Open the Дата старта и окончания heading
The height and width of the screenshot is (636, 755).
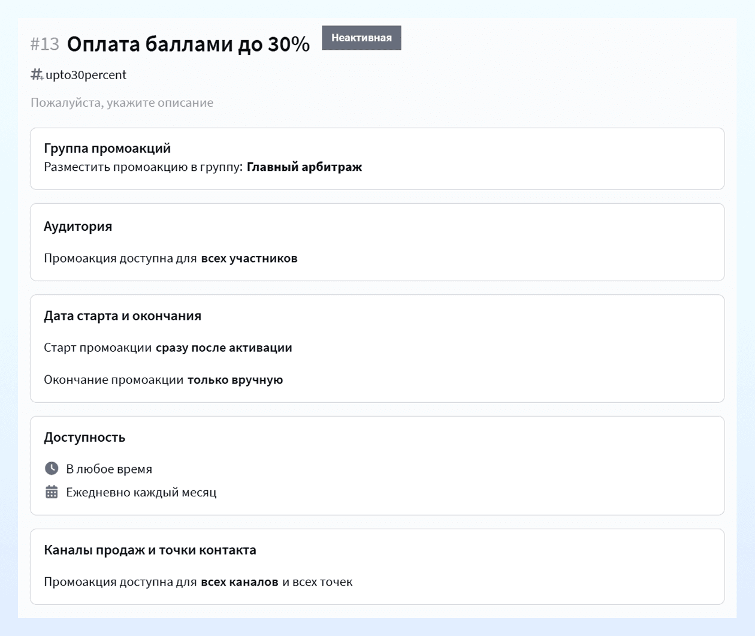point(123,316)
